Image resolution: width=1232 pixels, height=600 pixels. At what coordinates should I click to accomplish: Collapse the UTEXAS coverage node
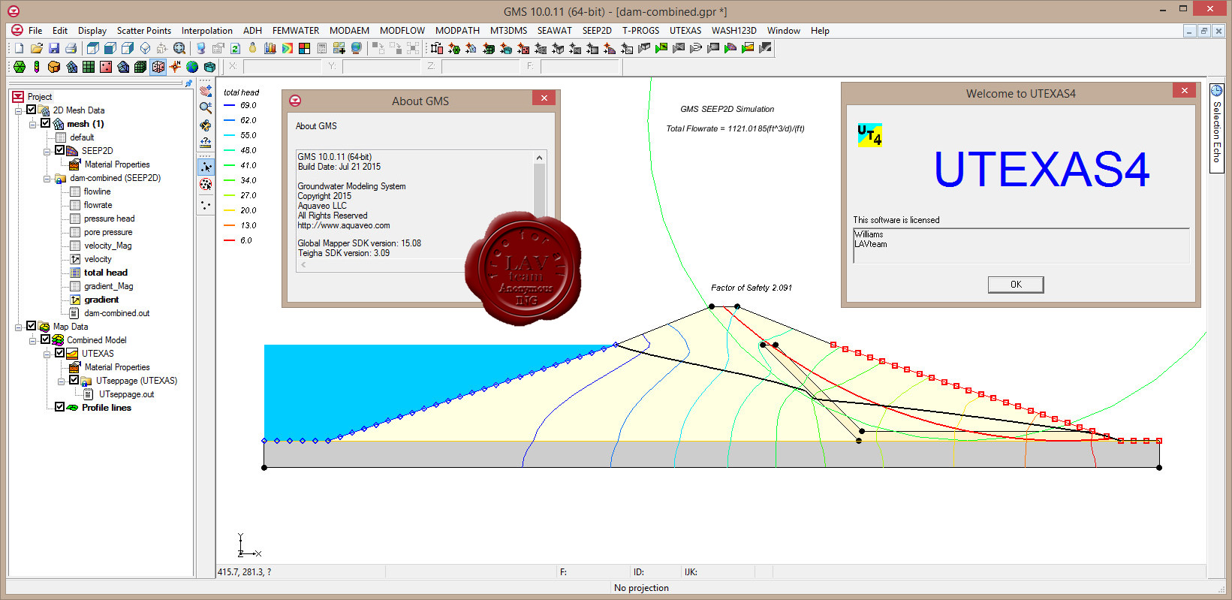click(47, 354)
